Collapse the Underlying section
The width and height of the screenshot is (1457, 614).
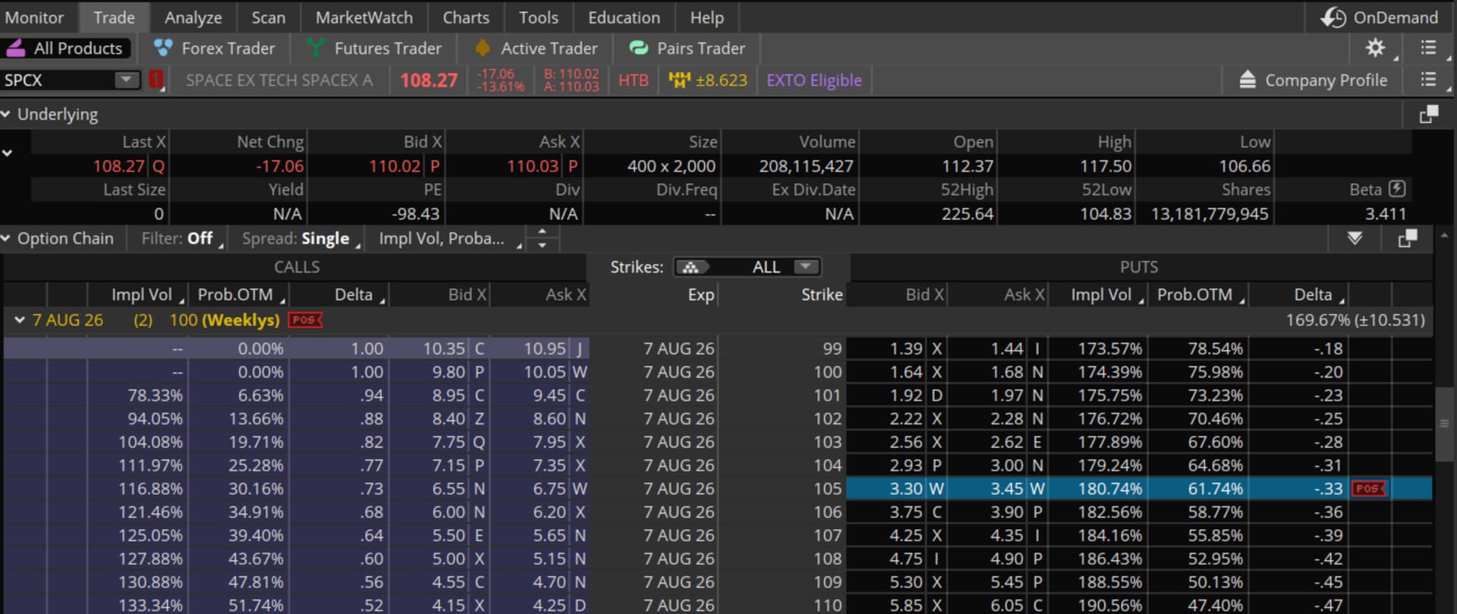[6, 114]
